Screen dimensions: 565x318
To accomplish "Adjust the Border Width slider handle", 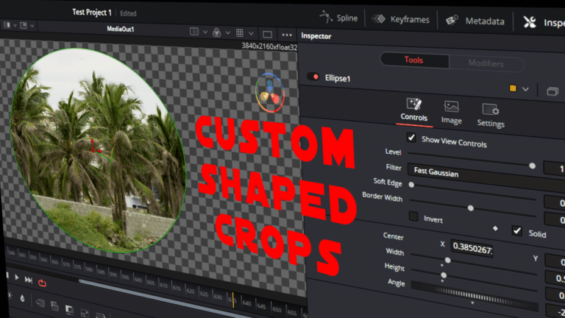I will coord(471,208).
